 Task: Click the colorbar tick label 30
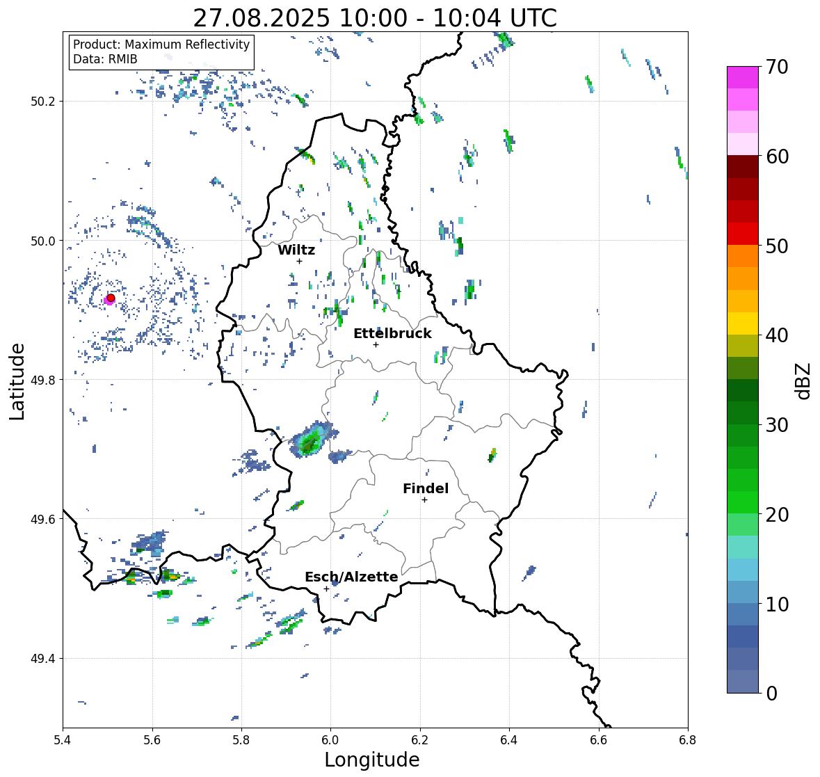pos(777,425)
